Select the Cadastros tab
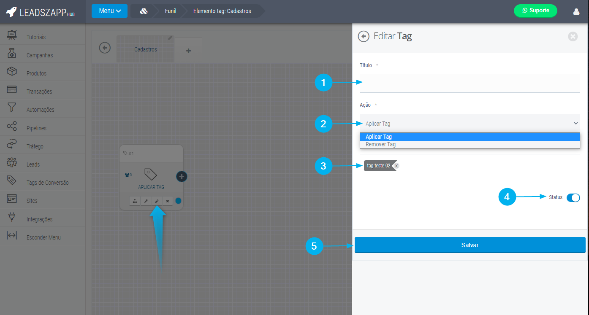The height and width of the screenshot is (315, 589). tap(145, 49)
